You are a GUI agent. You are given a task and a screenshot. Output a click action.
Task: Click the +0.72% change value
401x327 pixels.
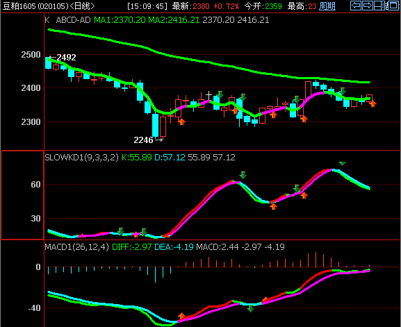tap(227, 6)
